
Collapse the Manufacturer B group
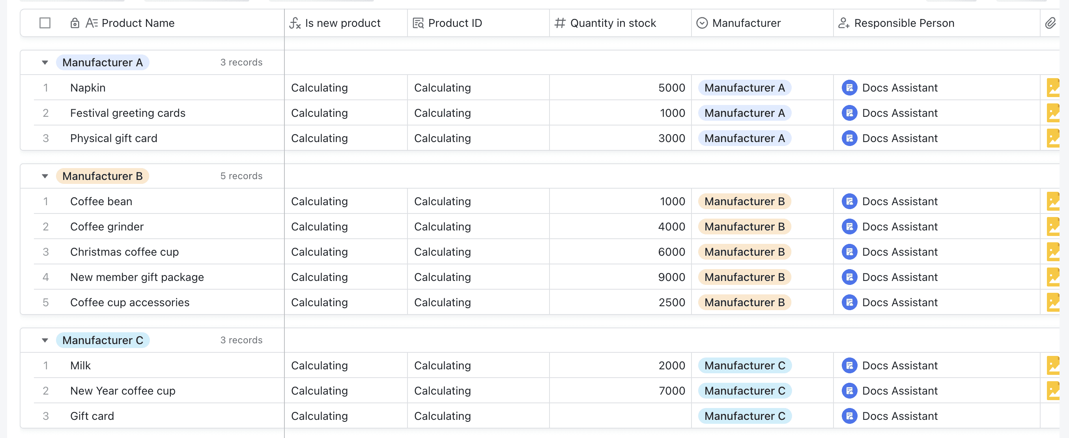[45, 176]
